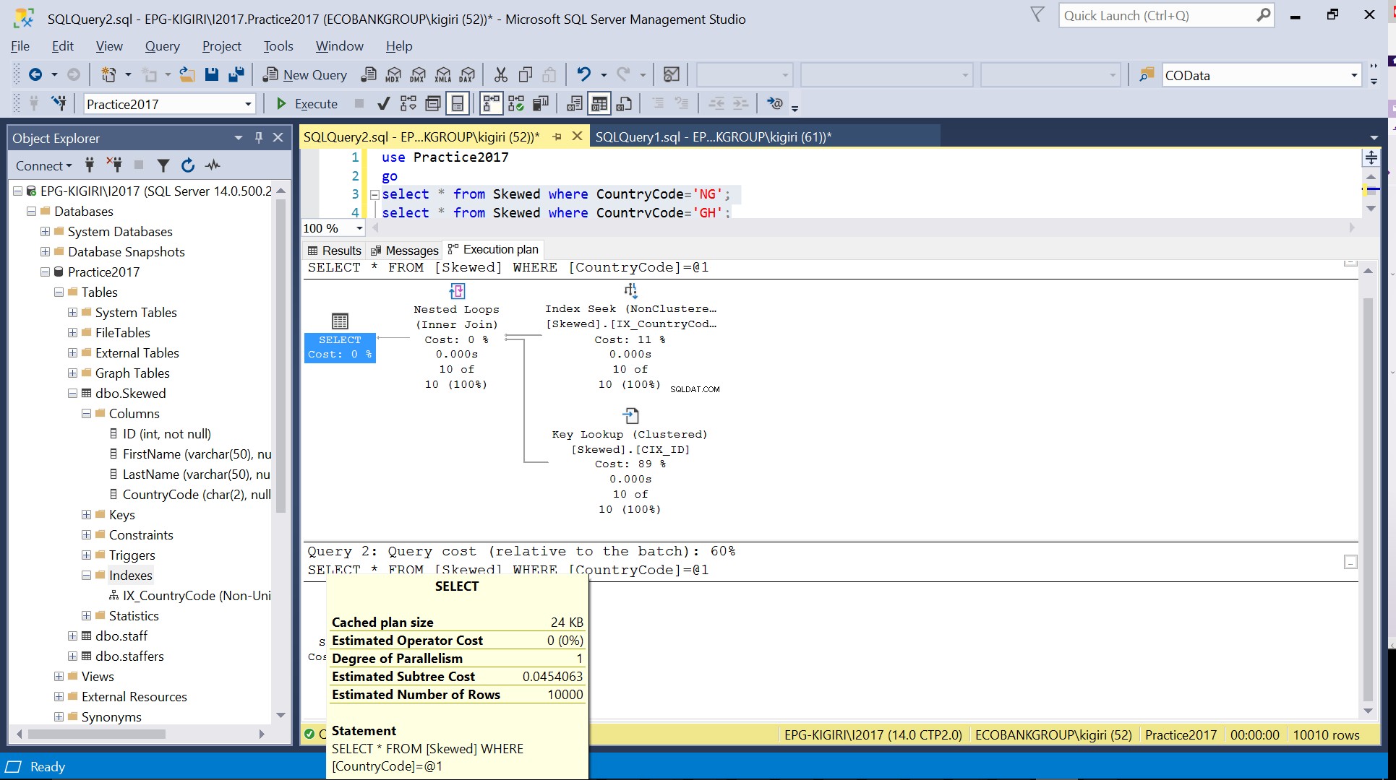Click Specify Values for Template Parameters icon
Screen dimensions: 1396x780
[774, 104]
